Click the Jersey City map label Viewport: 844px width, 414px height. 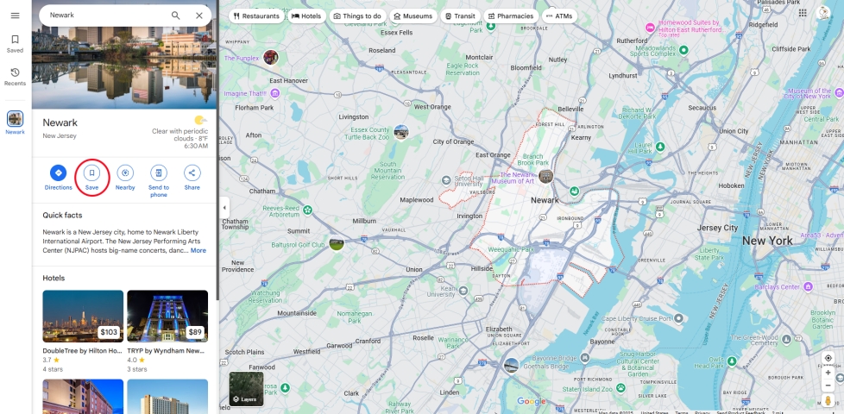tap(717, 228)
